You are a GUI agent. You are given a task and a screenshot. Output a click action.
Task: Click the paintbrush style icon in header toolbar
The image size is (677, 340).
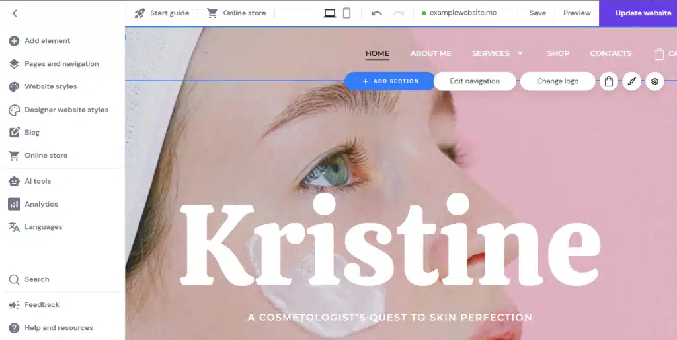pos(631,81)
